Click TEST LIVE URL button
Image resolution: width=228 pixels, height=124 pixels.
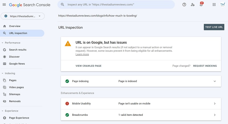click(214, 27)
